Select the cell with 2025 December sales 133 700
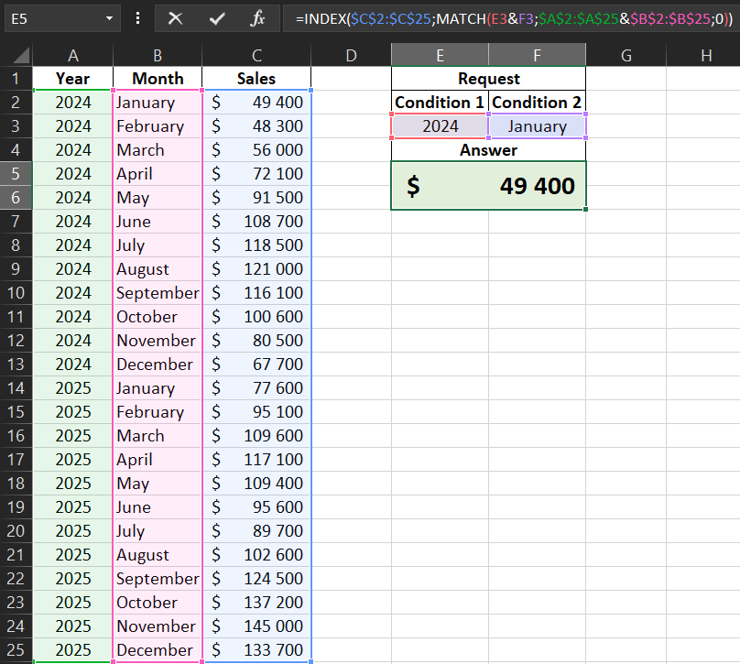This screenshot has width=740, height=664. 256,650
